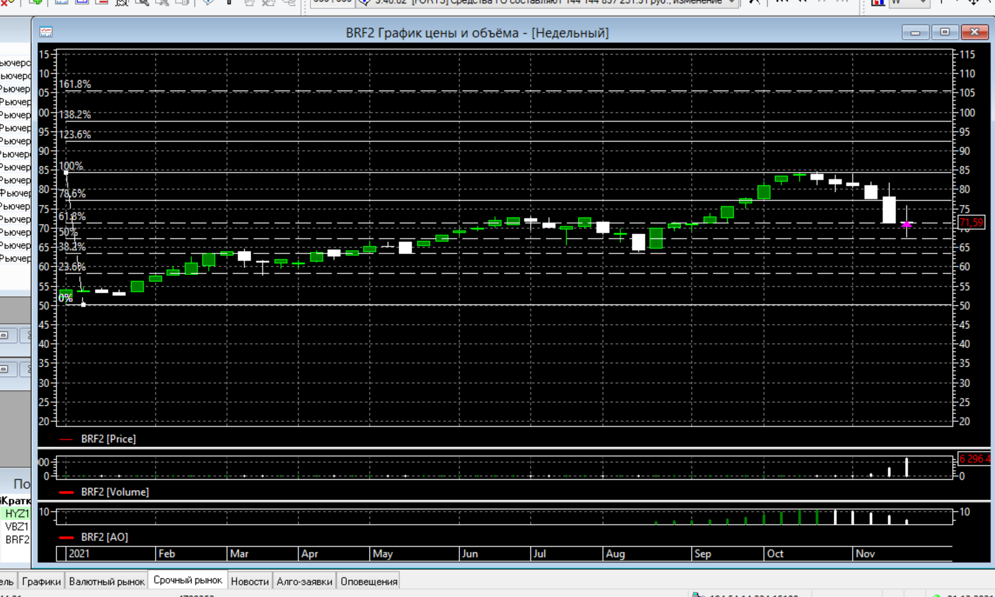Select the HYZ1 row in the left table
Image resolution: width=995 pixels, height=597 pixels.
(16, 514)
